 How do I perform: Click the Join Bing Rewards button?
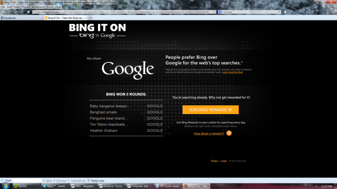[x=211, y=110]
